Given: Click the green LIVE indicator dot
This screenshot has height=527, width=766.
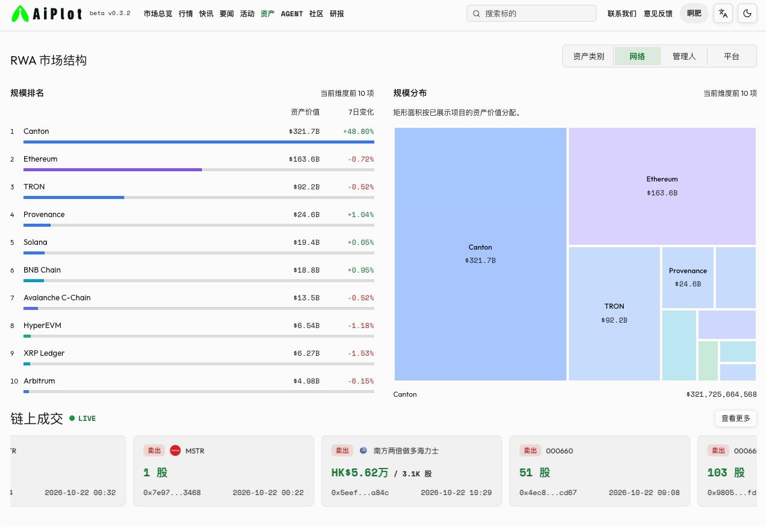Looking at the screenshot, I should (72, 418).
